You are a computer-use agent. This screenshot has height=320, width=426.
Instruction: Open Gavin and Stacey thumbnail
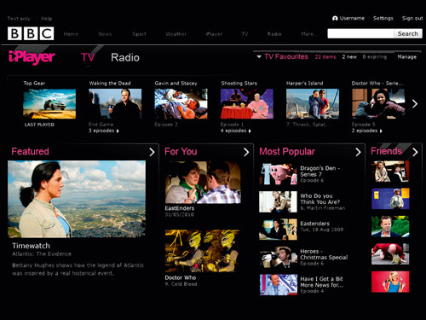pyautogui.click(x=181, y=104)
